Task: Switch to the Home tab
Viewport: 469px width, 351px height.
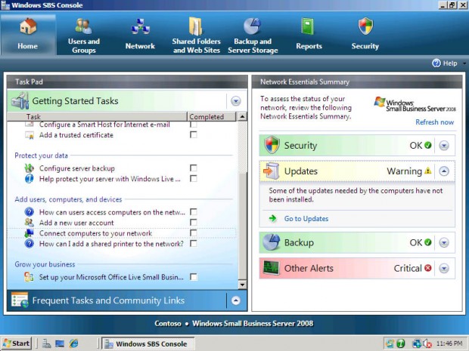Action: coord(28,35)
